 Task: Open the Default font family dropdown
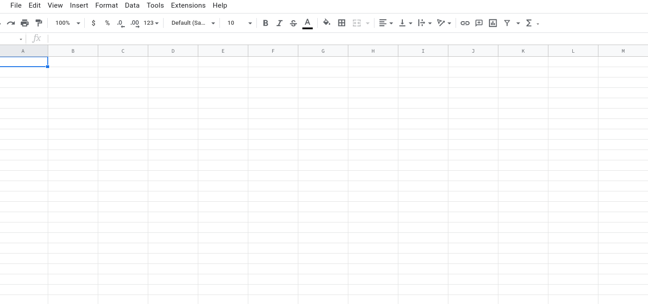tap(193, 23)
